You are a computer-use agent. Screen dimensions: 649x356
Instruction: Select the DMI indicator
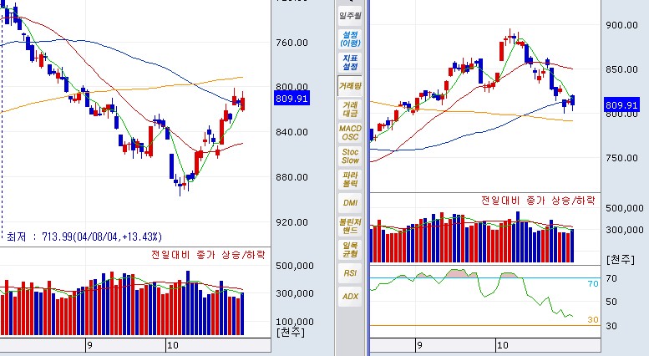click(x=350, y=202)
